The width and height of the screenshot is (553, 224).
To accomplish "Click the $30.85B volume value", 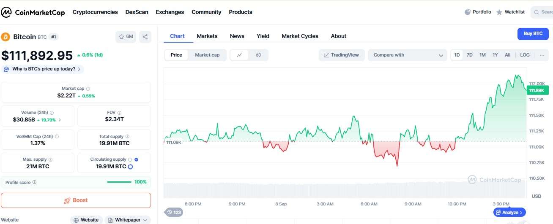I will [x=24, y=120].
